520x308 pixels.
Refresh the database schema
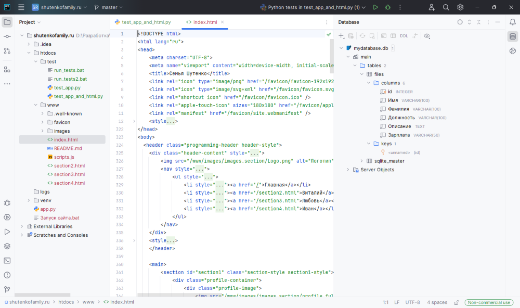363,35
